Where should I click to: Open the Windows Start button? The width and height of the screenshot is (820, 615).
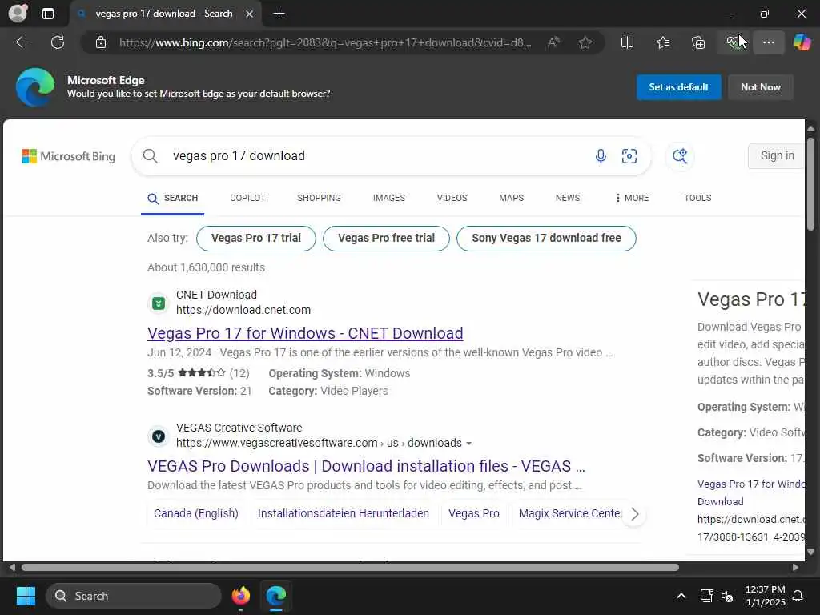click(x=26, y=596)
